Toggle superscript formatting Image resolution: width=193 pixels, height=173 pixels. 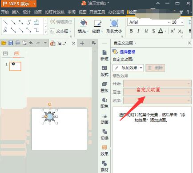point(173,31)
